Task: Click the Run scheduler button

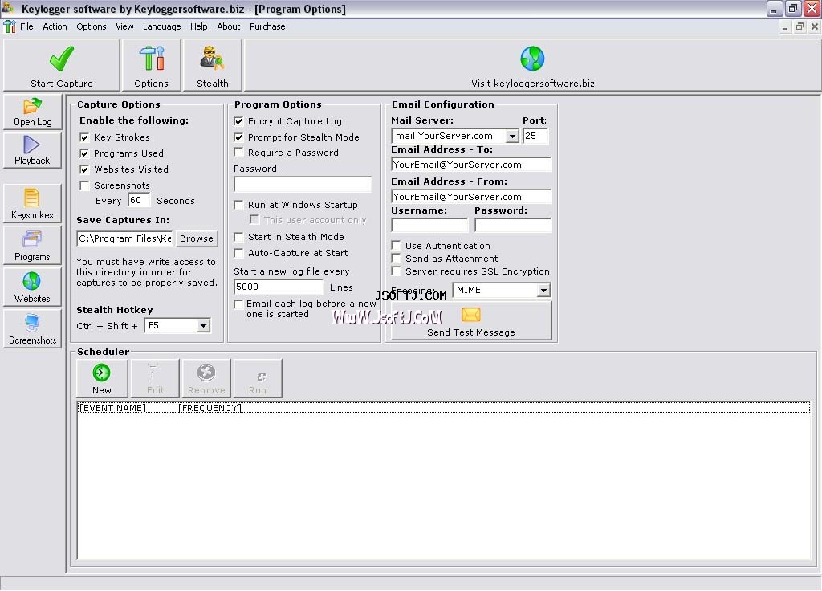Action: point(258,378)
